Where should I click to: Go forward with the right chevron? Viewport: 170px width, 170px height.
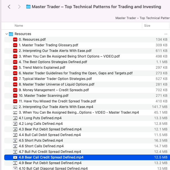click(x=19, y=7)
